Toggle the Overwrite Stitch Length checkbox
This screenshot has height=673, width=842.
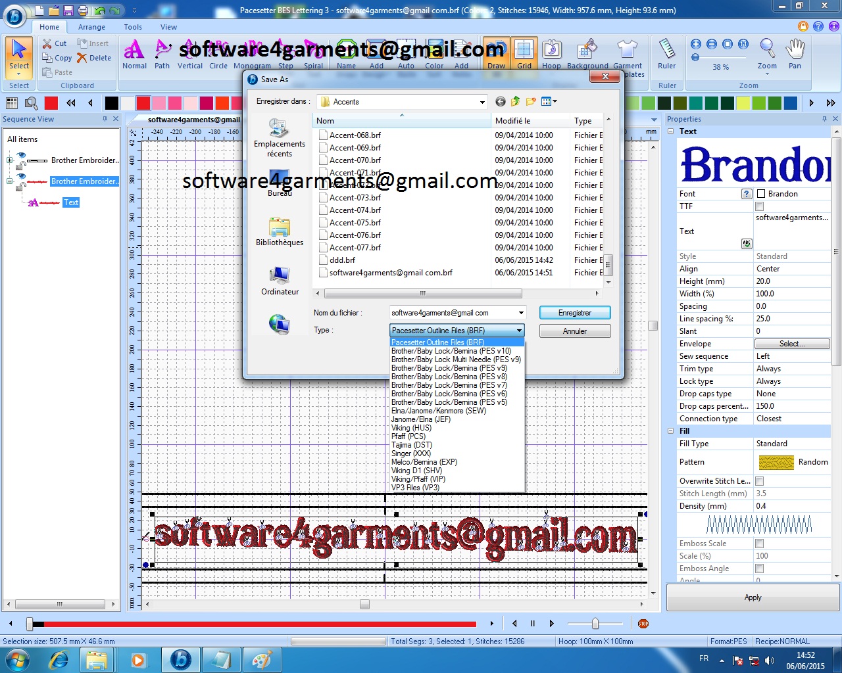(758, 480)
